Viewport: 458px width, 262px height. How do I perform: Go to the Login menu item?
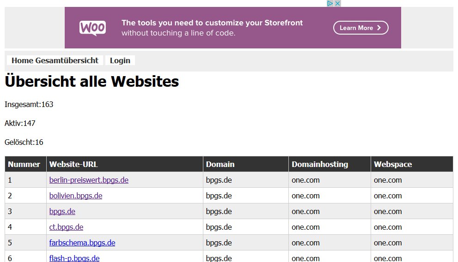[120, 60]
